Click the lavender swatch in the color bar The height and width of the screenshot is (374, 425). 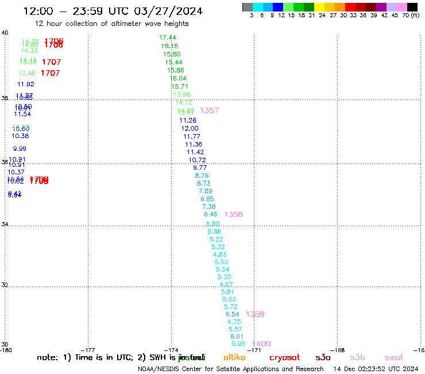point(391,7)
